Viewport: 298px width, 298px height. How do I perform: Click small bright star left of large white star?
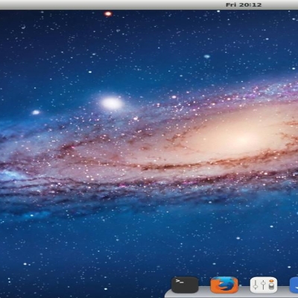[x=36, y=112]
